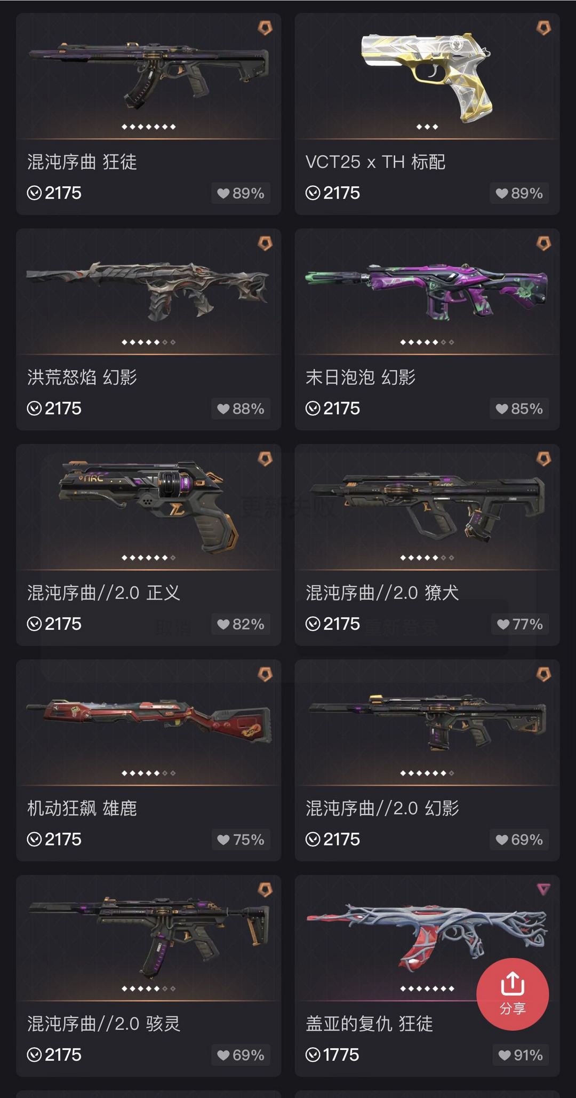
Task: Select the variant dots under 洪荒怒焰 幻影
Action: click(149, 342)
